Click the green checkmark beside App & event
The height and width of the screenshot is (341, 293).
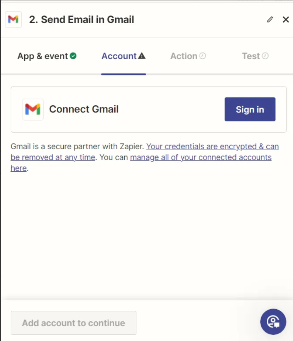[x=73, y=56]
